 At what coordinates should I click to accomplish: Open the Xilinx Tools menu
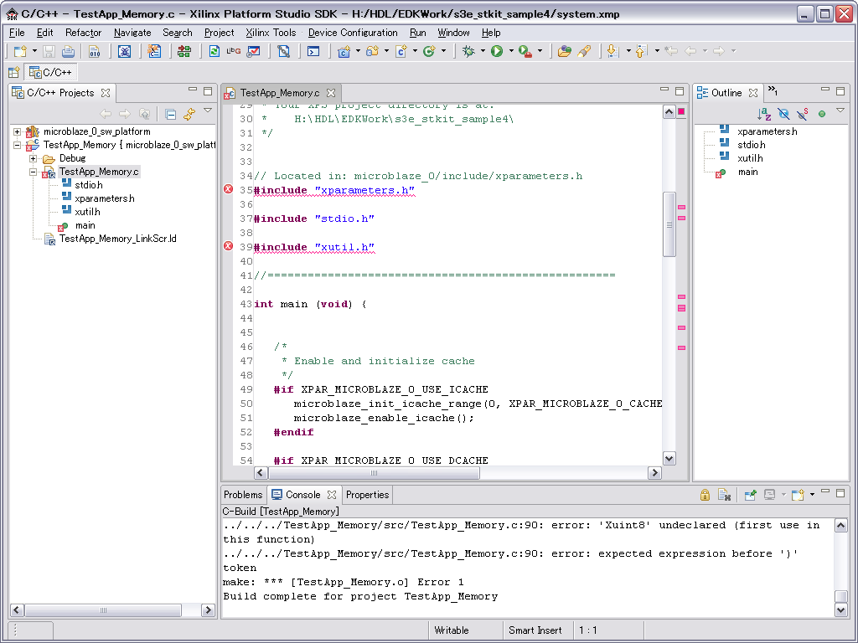click(x=271, y=33)
